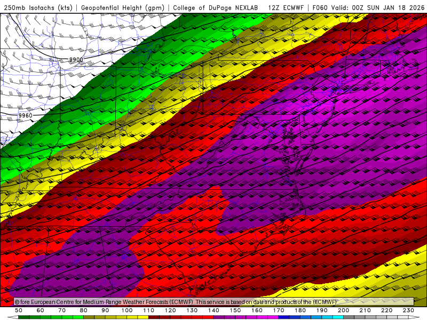Viewport: 427px width, 320px height.
Task: Click the legend value 70
Action: (62, 310)
